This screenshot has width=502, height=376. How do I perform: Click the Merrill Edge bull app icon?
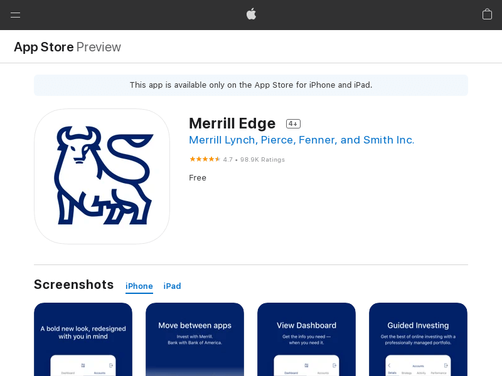click(102, 176)
